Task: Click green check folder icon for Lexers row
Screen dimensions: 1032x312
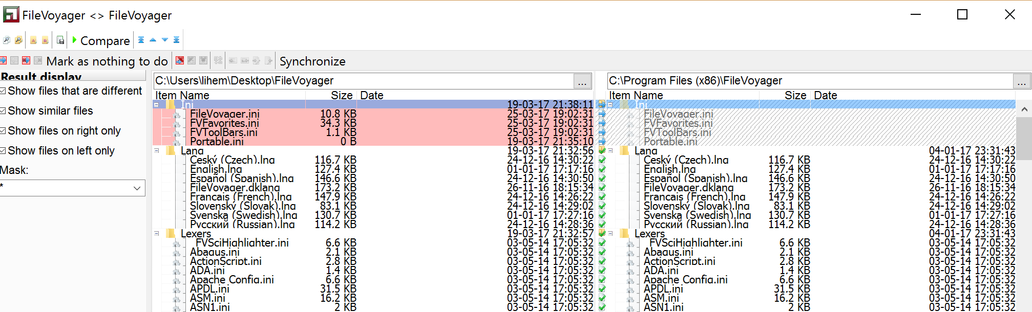Action: coord(602,233)
